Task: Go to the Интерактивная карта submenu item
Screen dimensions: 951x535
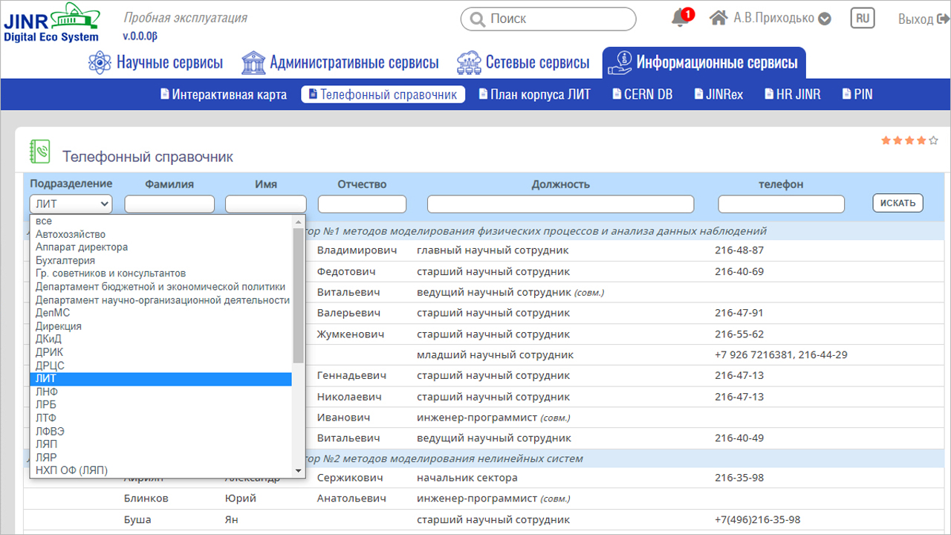Action: click(223, 94)
